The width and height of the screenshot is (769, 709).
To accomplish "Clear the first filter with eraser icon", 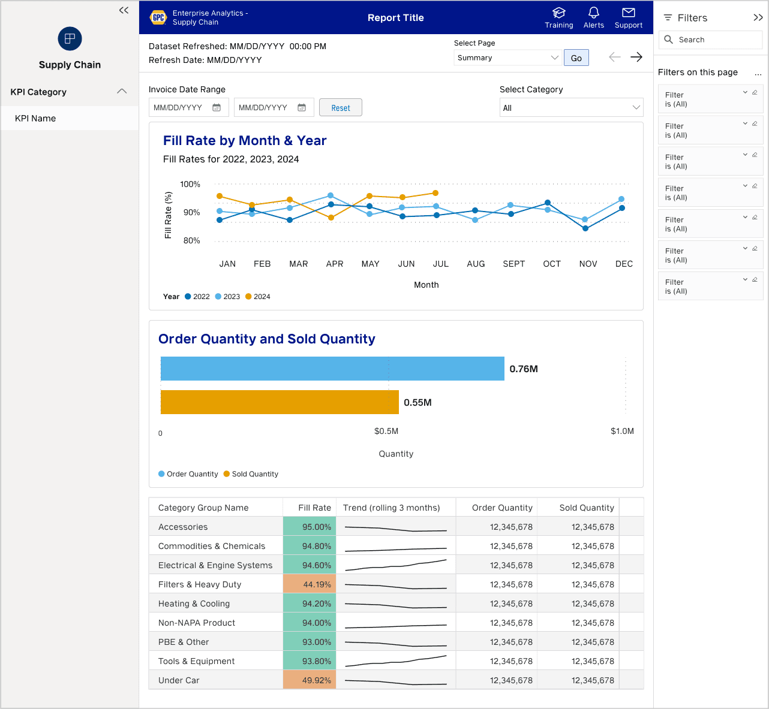I will tap(755, 92).
